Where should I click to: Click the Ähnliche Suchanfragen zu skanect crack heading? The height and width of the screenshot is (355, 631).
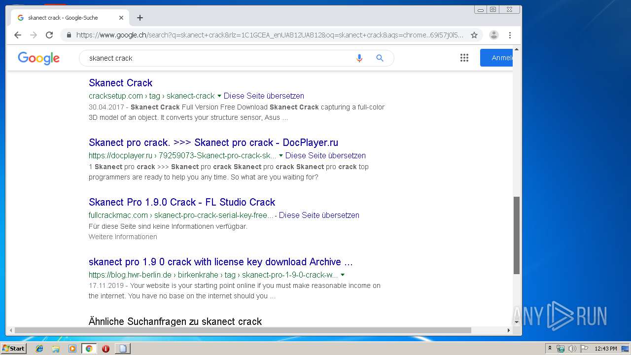pos(175,321)
